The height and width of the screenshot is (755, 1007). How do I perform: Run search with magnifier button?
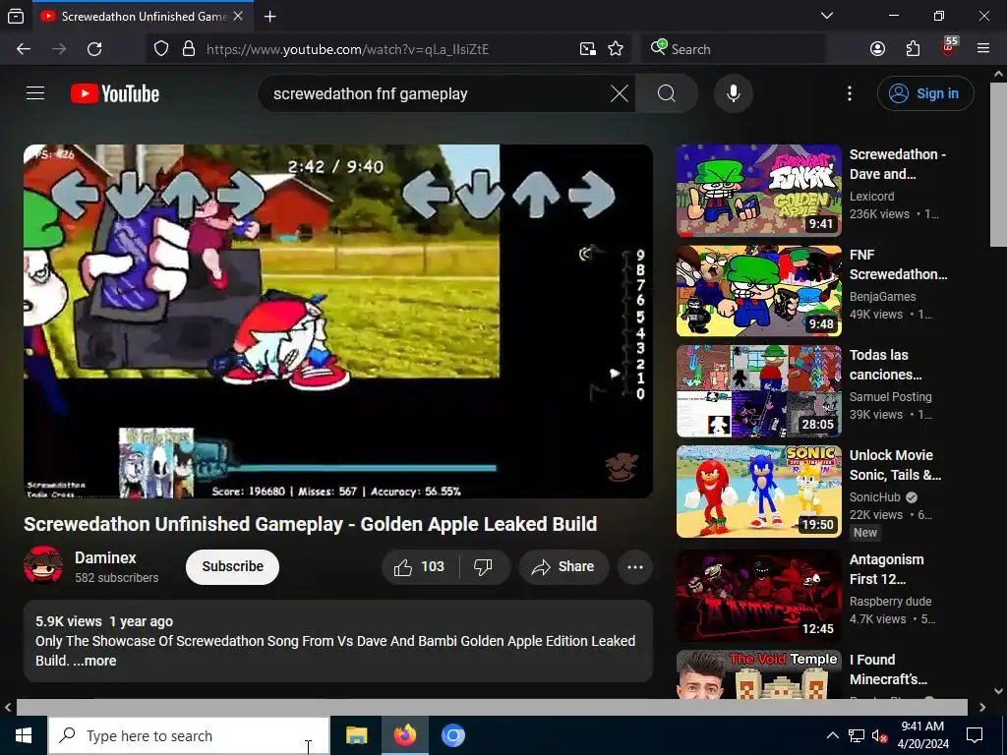tap(666, 93)
